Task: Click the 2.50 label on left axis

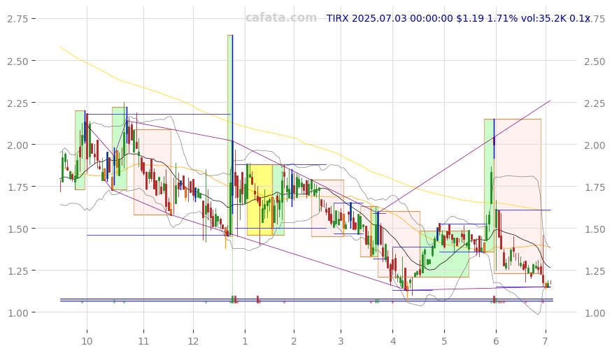Action: pos(18,60)
